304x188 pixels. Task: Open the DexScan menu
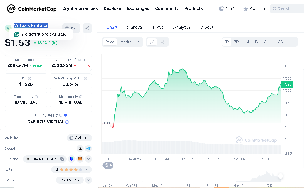(112, 9)
